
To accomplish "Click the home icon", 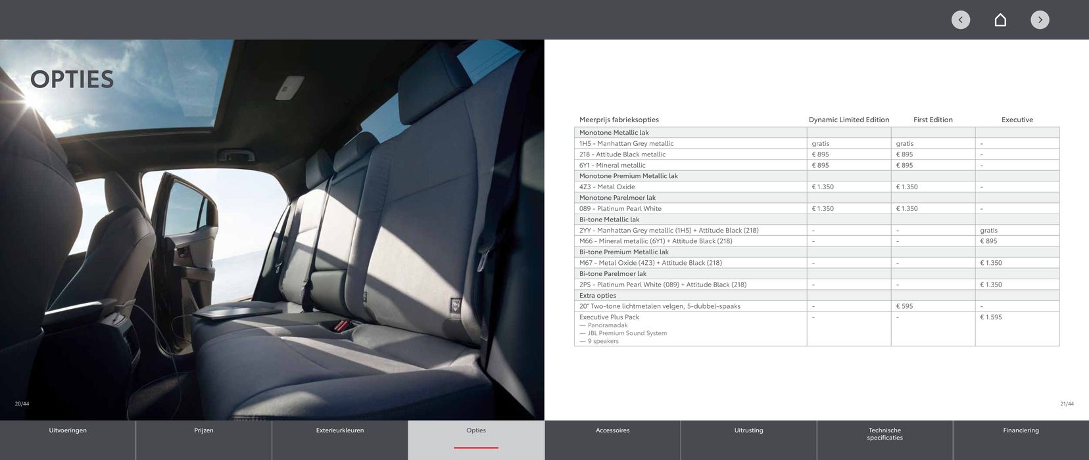I will [1000, 20].
